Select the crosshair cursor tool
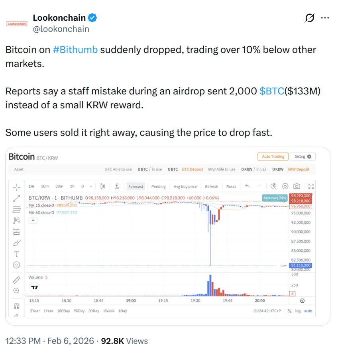The height and width of the screenshot is (353, 338). (17, 187)
